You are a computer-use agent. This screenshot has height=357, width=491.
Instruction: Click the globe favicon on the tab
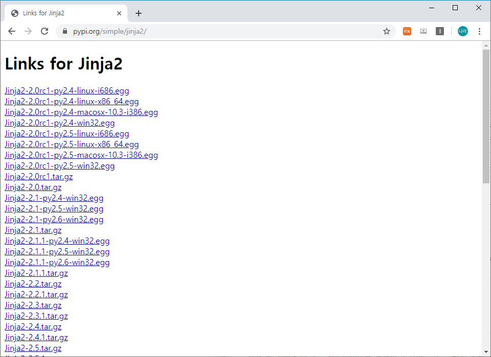tap(15, 13)
